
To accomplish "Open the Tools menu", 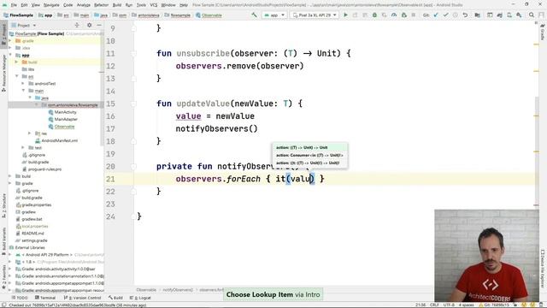I will (141, 5).
